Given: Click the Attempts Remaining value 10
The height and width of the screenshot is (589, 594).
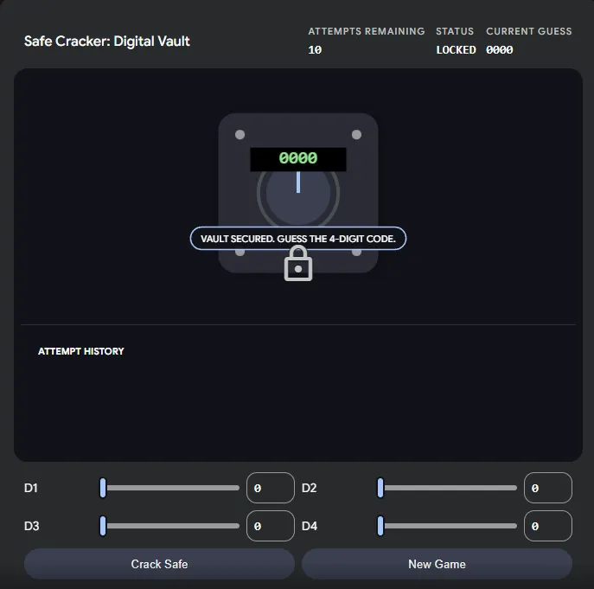Looking at the screenshot, I should pos(315,50).
